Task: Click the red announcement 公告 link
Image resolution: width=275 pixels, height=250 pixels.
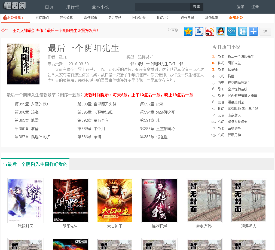Action: (50, 31)
